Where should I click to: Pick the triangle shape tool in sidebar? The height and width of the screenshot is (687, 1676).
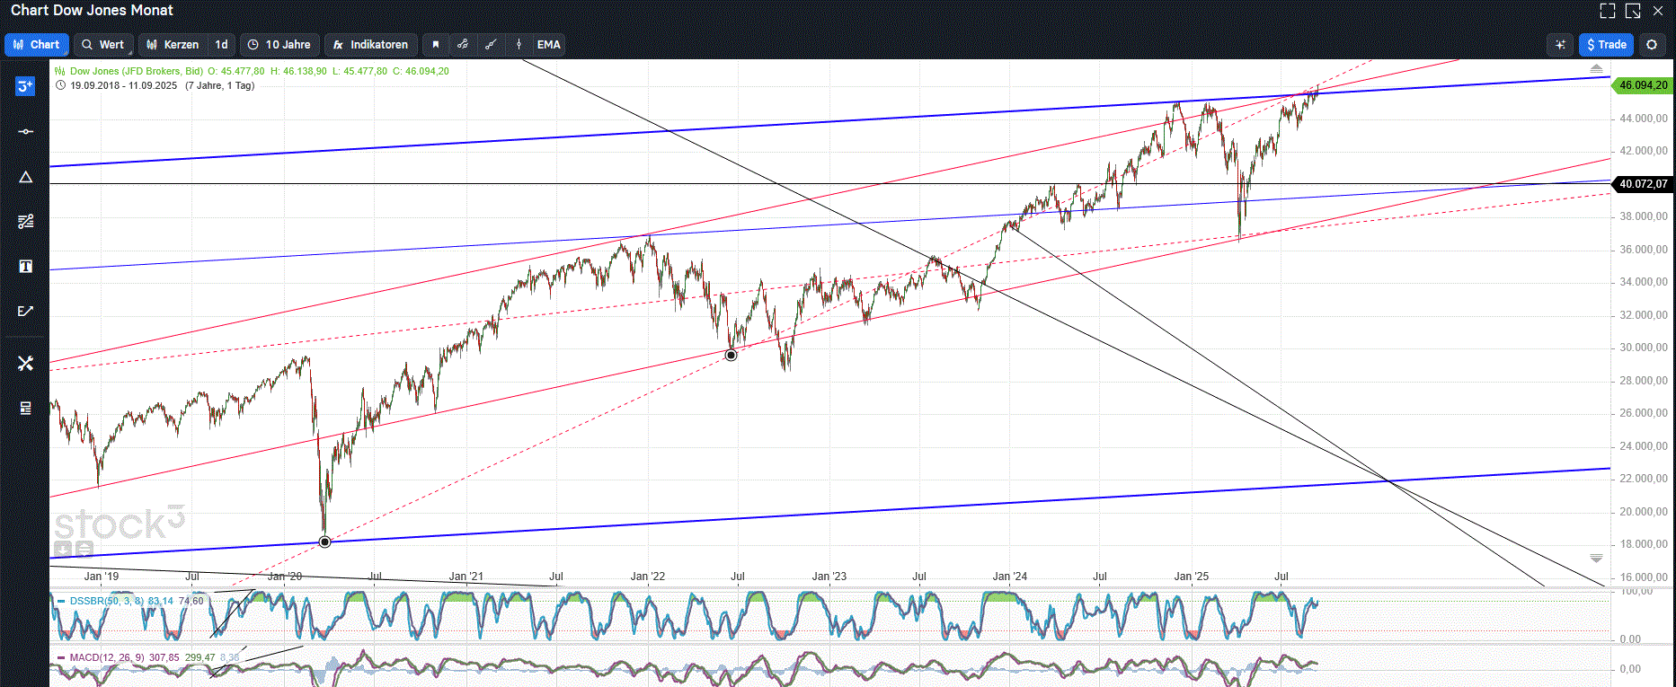[25, 177]
